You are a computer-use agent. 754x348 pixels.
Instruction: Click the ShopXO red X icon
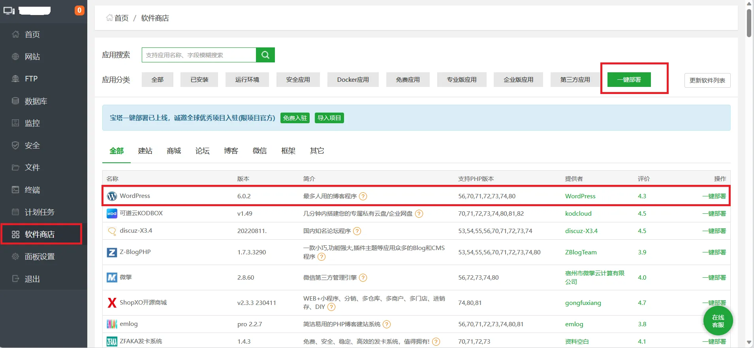(x=112, y=303)
